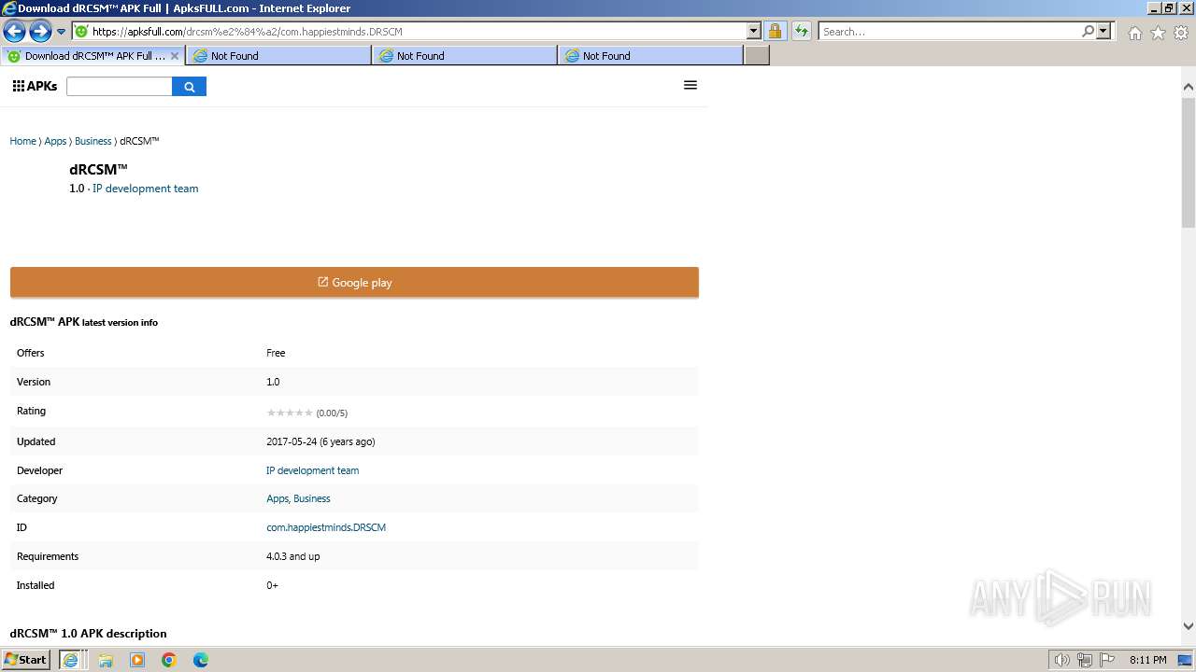Click the Updated date 2017-05-24 text
1196x672 pixels.
coord(320,441)
